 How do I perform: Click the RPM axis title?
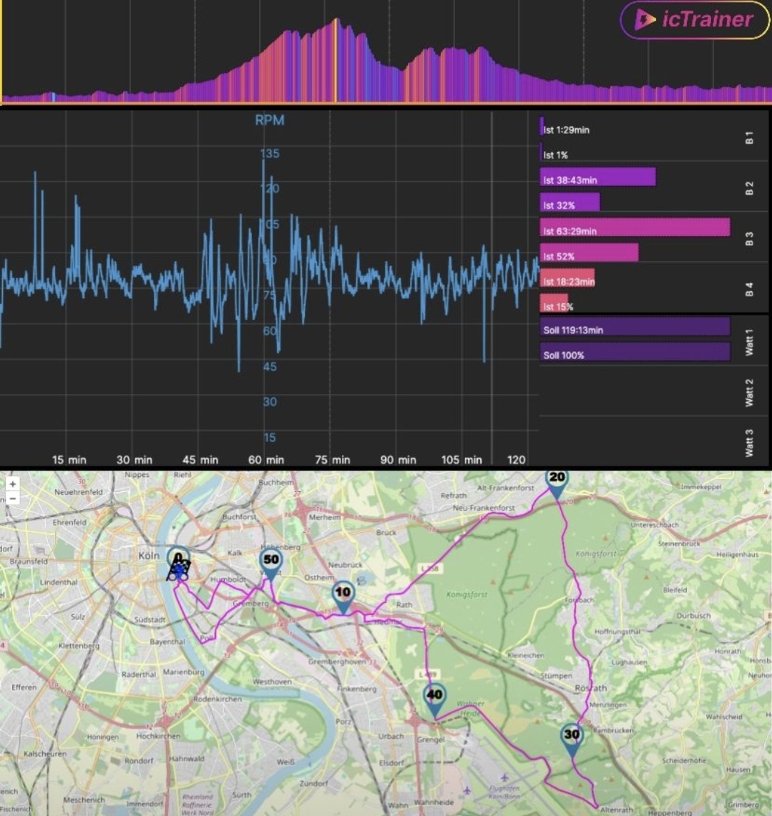tap(270, 120)
